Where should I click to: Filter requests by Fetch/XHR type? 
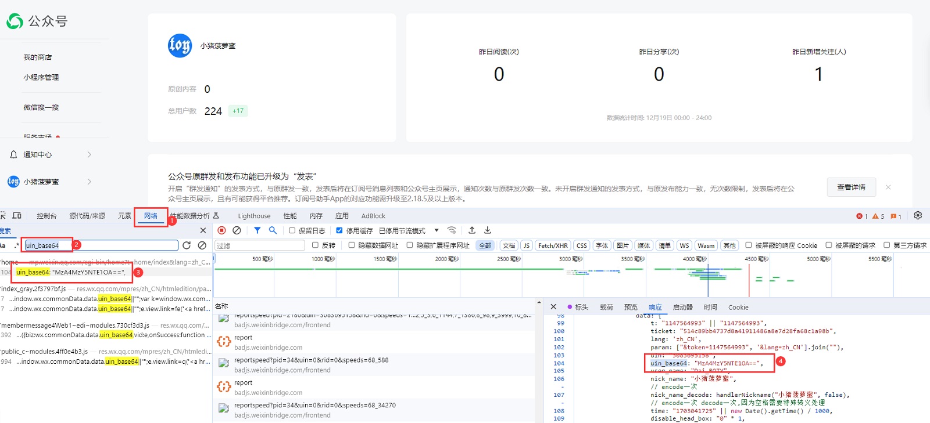pos(553,245)
